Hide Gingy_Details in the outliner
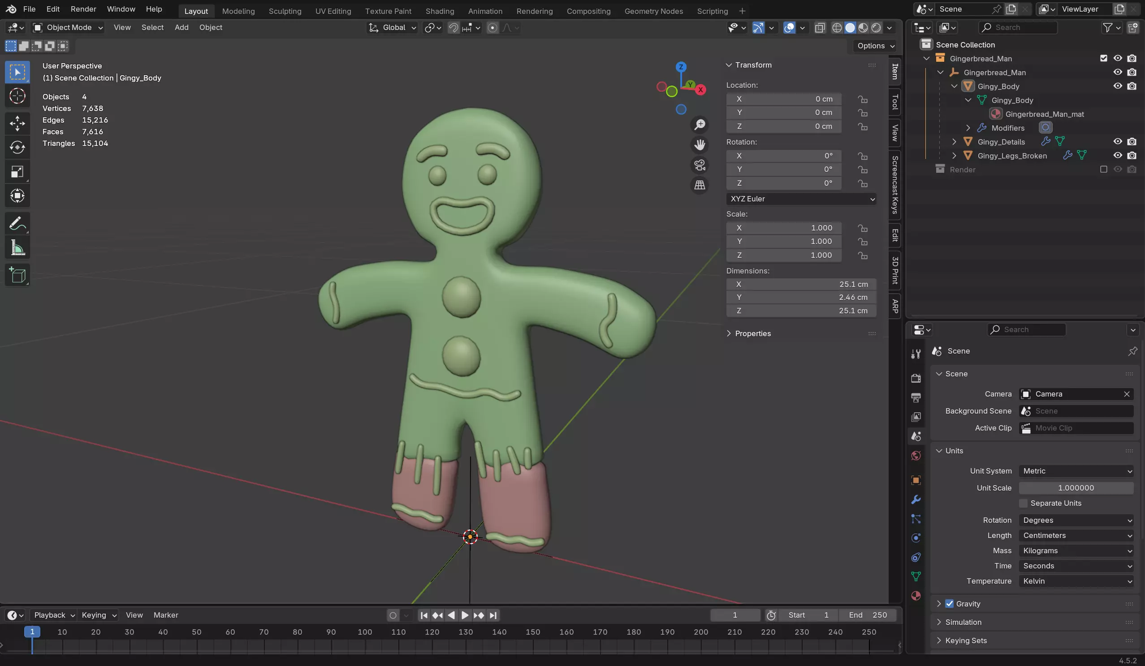Image resolution: width=1145 pixels, height=666 pixels. pos(1117,141)
